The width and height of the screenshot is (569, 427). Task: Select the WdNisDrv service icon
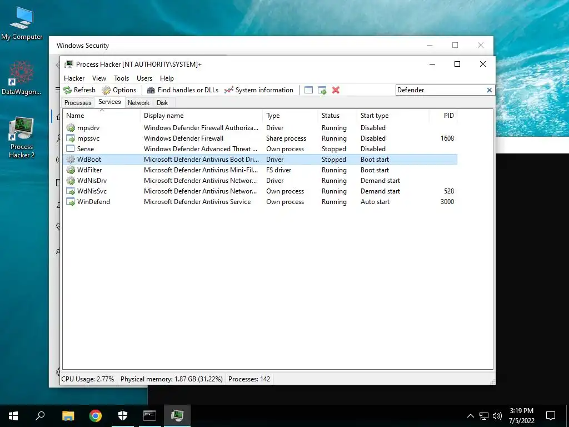tap(71, 181)
